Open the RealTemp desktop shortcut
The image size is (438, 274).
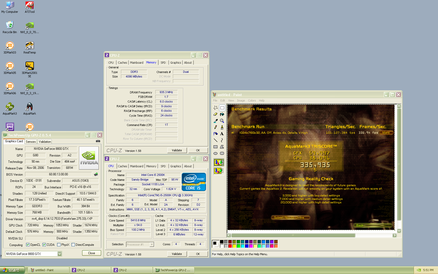click(30, 48)
